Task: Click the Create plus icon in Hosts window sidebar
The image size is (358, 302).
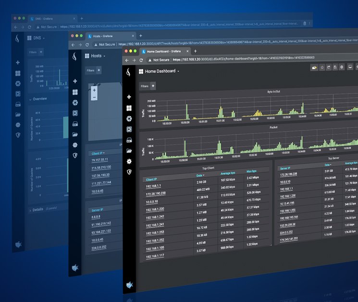Action: point(75,81)
